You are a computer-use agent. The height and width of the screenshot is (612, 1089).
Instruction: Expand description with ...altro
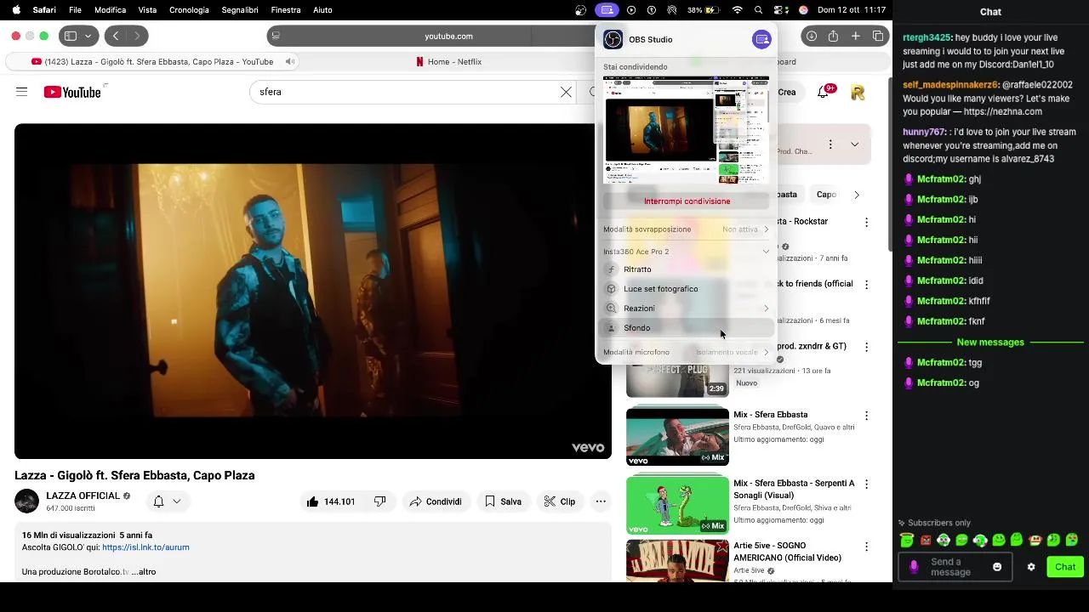tap(143, 572)
